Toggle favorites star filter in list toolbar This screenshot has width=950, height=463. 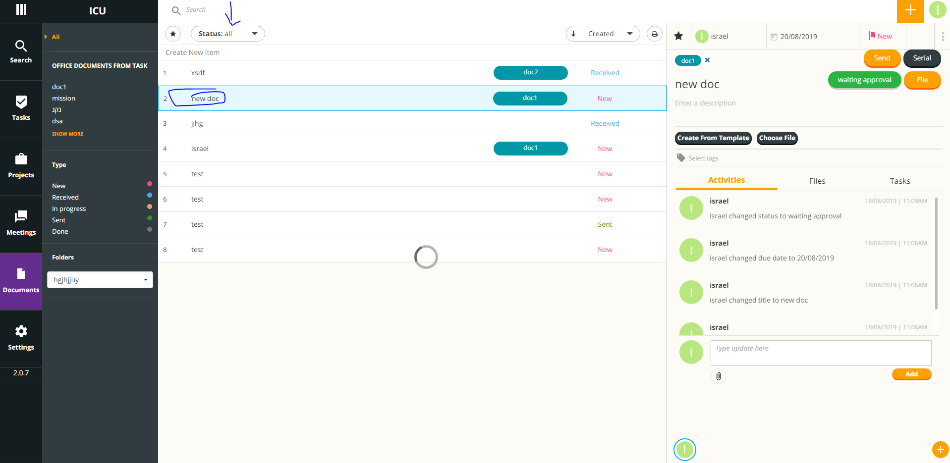pos(173,34)
